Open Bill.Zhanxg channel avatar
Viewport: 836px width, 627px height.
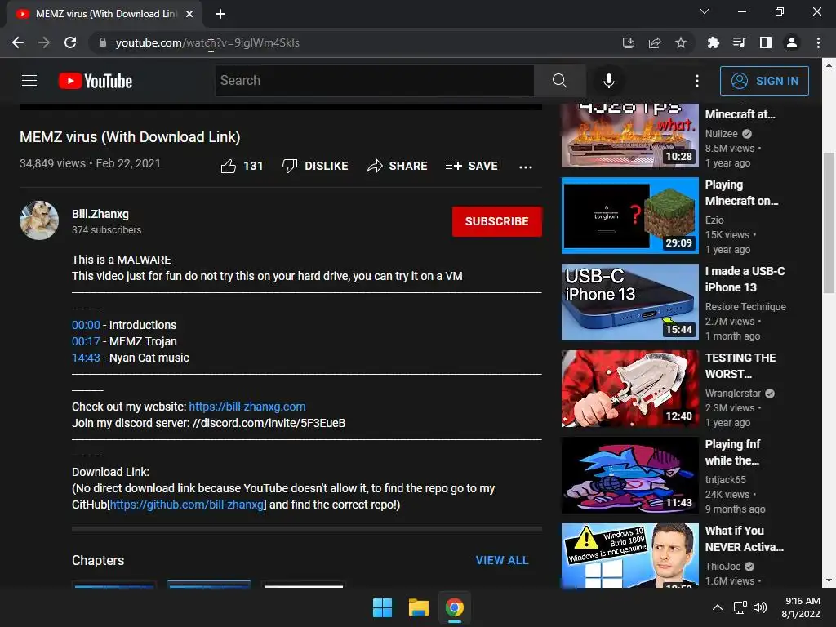tap(39, 220)
